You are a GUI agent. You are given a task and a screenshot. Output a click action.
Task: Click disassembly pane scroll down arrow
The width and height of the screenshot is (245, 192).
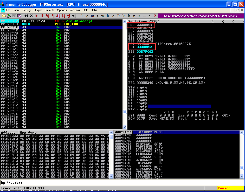[125, 127]
